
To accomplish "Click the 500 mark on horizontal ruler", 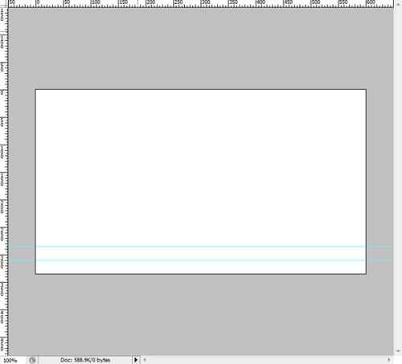I will (x=316, y=3).
